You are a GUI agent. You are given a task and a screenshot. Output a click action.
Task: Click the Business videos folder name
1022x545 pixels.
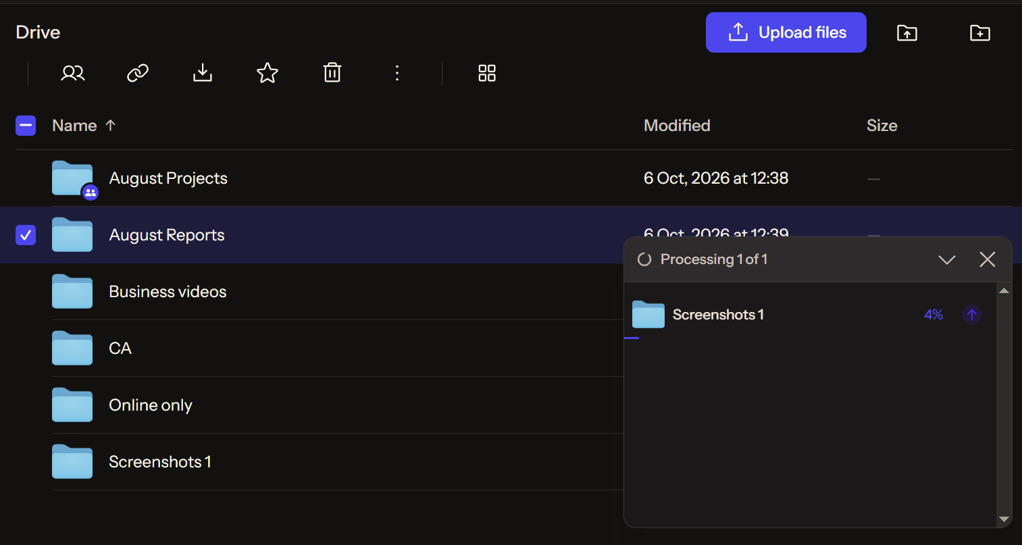[168, 292]
